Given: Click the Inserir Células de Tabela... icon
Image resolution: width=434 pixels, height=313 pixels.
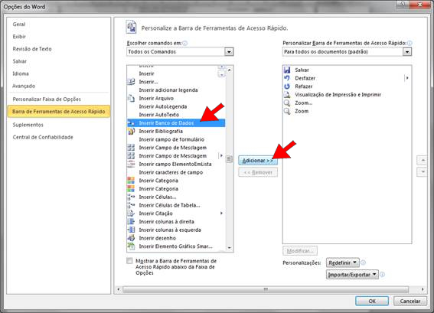Looking at the screenshot, I should click(131, 205).
